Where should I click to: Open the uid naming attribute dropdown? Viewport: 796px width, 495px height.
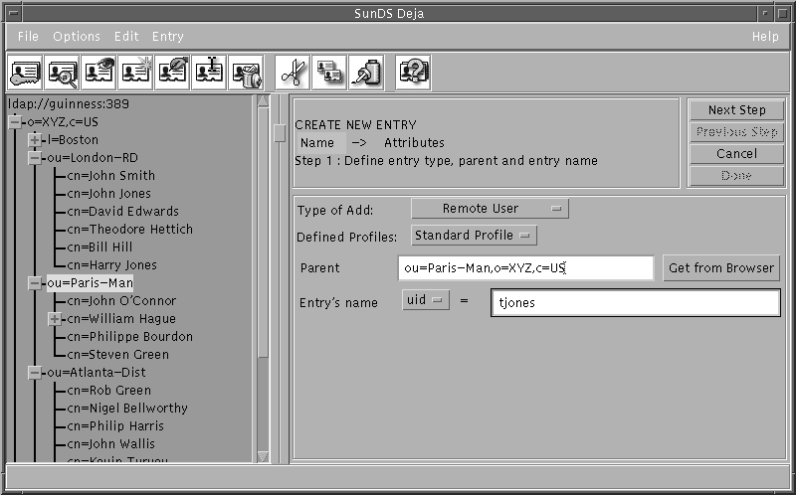coord(426,300)
